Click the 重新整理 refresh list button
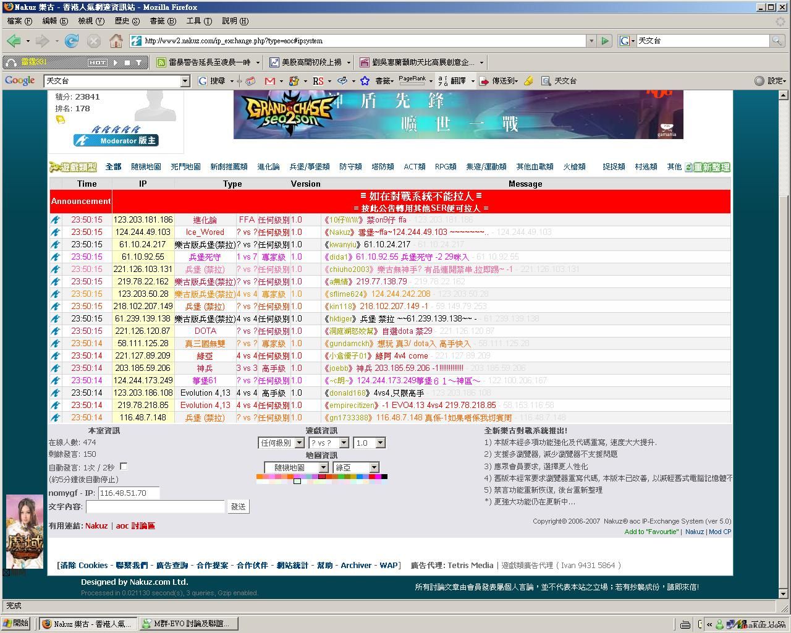 (x=708, y=167)
